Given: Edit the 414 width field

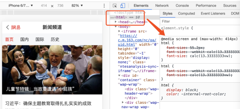Looking at the screenshot, I should tap(44, 6).
